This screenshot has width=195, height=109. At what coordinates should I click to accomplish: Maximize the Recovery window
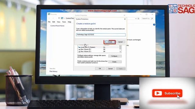click(147, 15)
